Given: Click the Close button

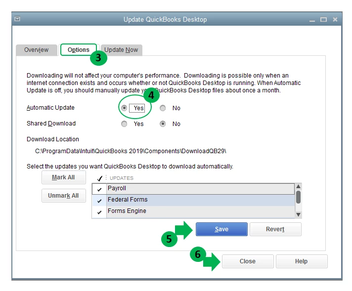Looking at the screenshot, I should pyautogui.click(x=248, y=261).
